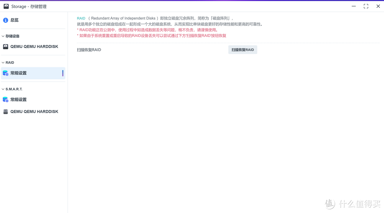Toggle fullscreen using the expand icon

pos(366,6)
